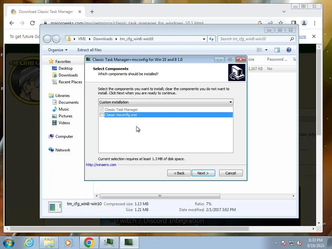The width and height of the screenshot is (332, 249).
Task: Click Downloads in Explorer address breadcrumb
Action: point(103,39)
